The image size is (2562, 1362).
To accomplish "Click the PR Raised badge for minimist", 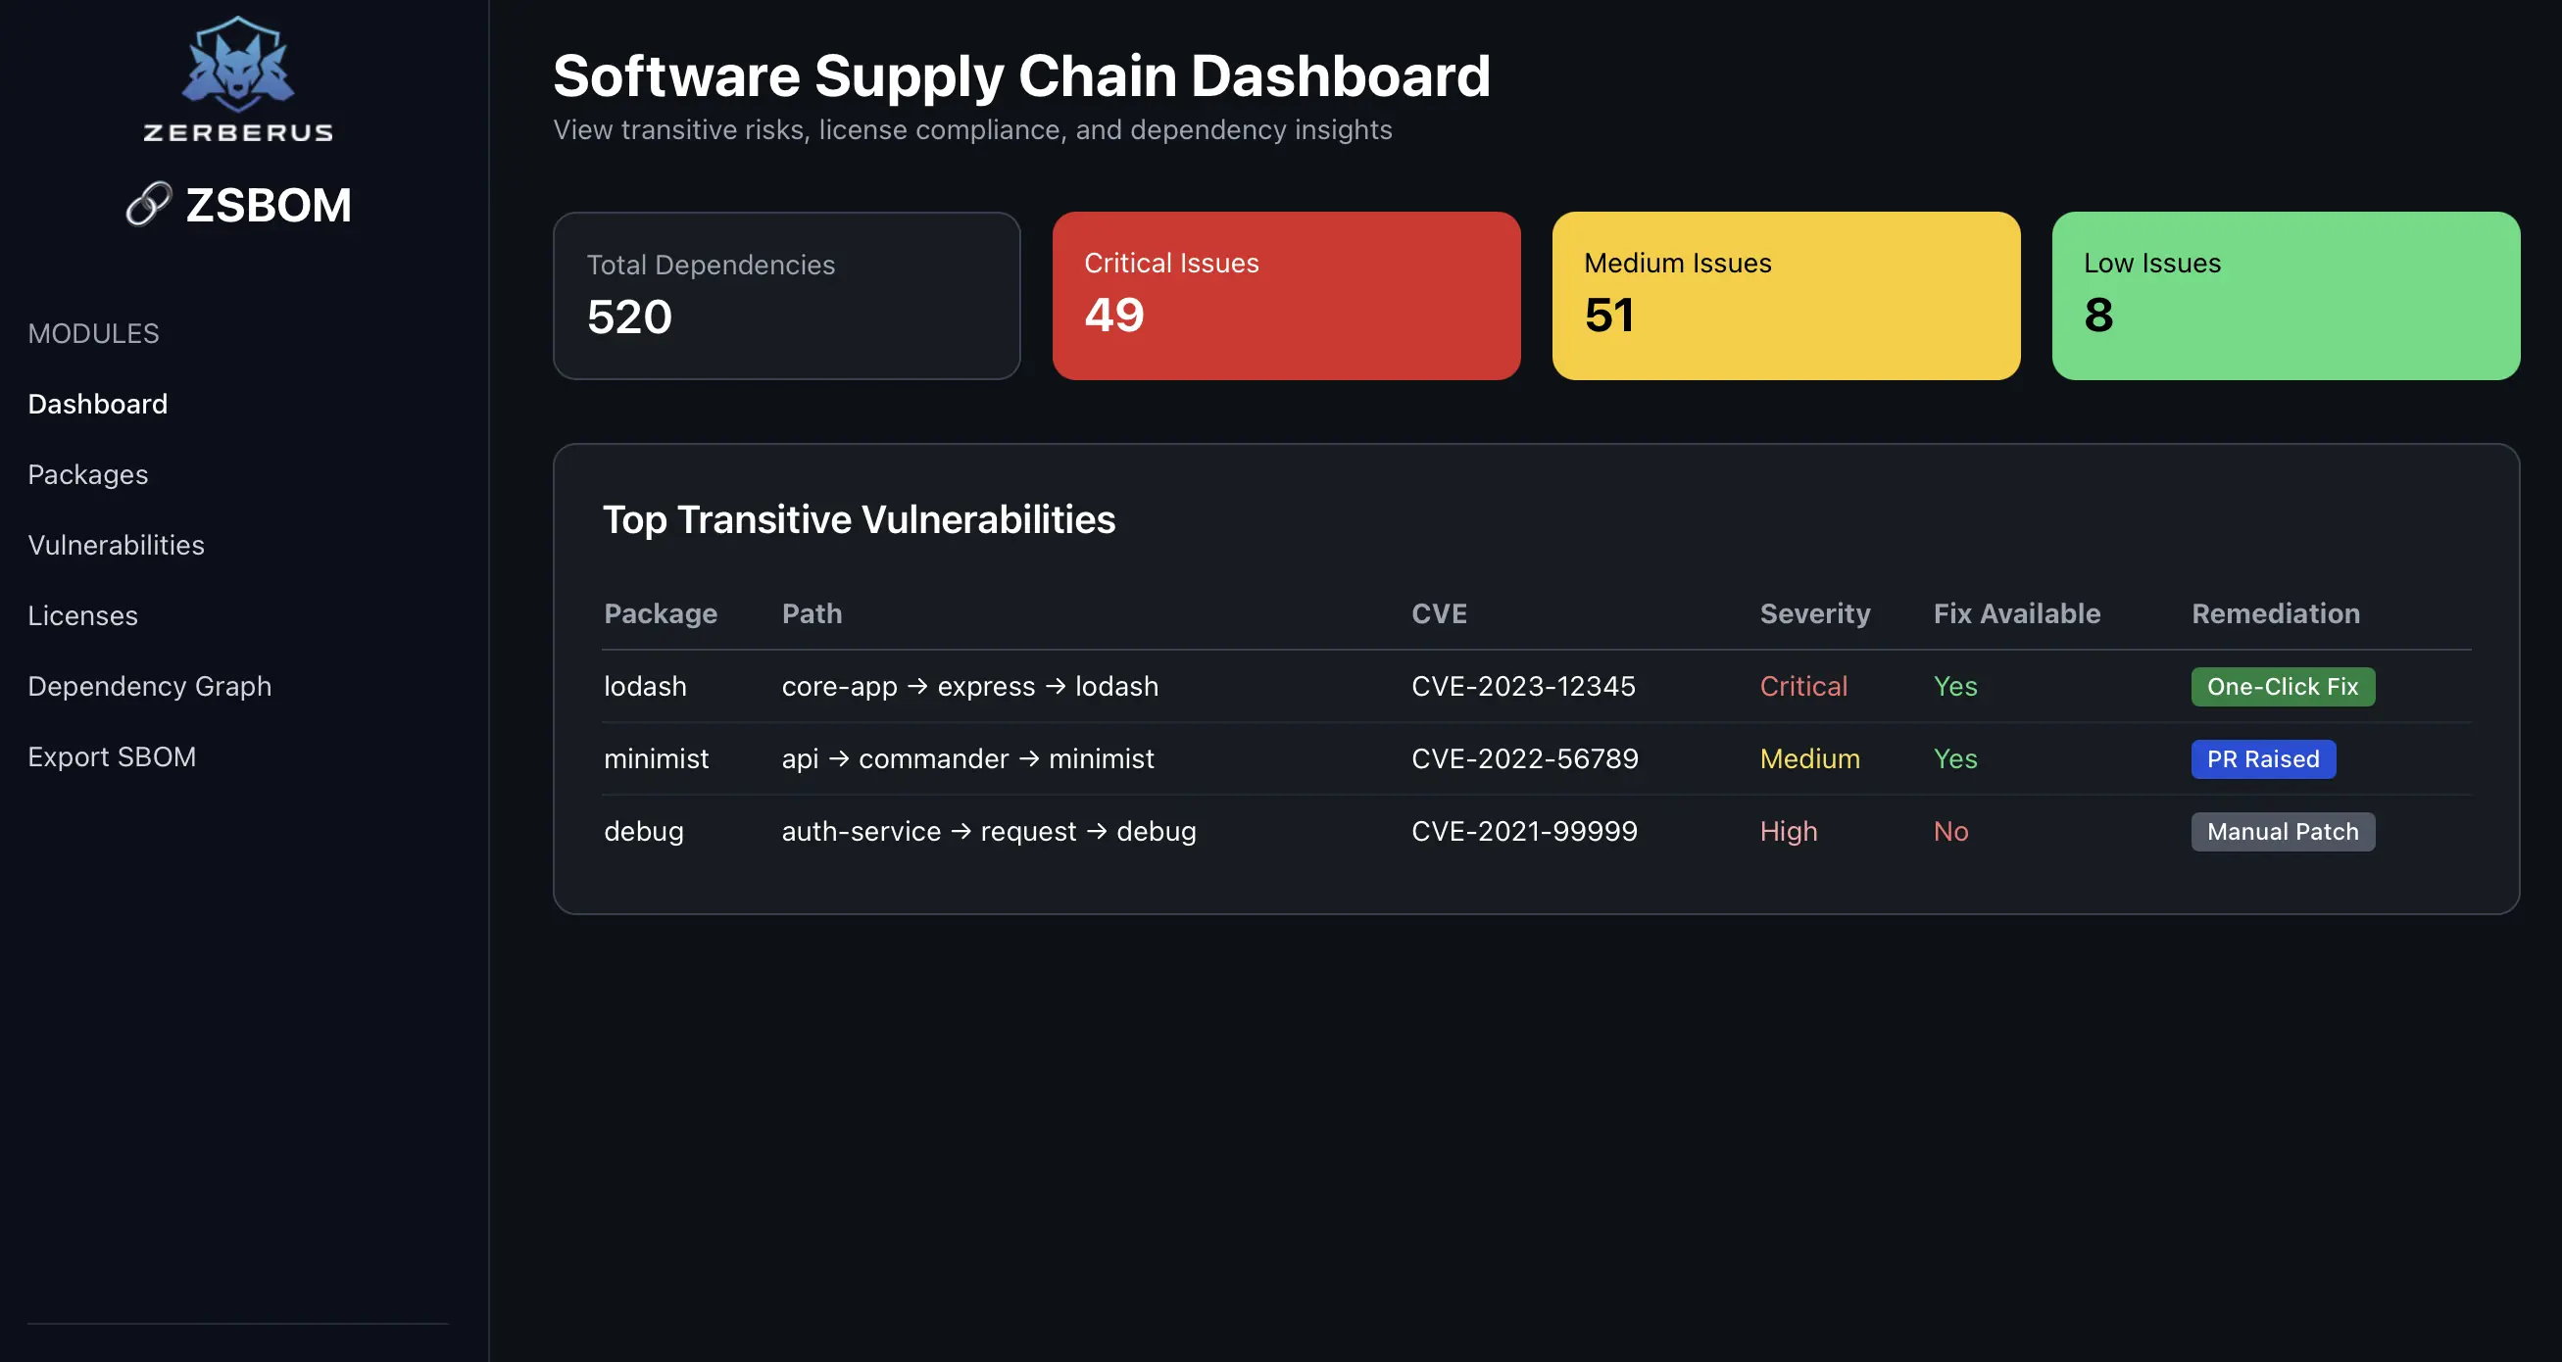I will pyautogui.click(x=2263, y=759).
